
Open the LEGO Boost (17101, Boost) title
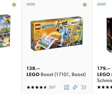coord(56,74)
